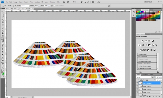The height and width of the screenshot is (98, 163).
Task: Select the Crop tool
Action: coord(2,22)
